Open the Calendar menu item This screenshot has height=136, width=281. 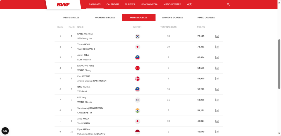tap(112, 4)
